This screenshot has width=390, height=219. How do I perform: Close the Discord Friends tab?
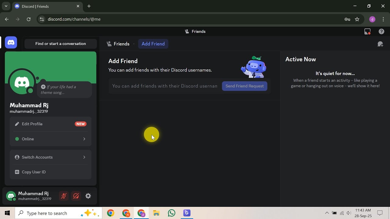(x=78, y=6)
